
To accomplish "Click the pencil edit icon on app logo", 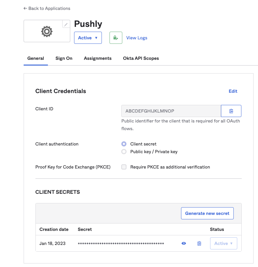I will click(x=66, y=24).
